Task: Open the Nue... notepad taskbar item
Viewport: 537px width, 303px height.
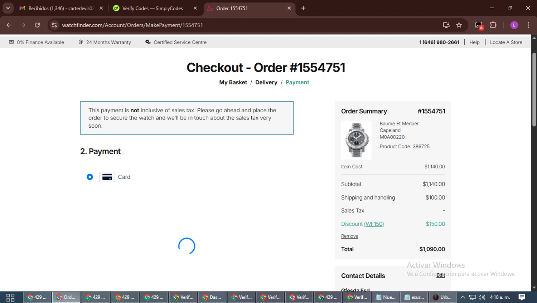Action: click(x=386, y=297)
